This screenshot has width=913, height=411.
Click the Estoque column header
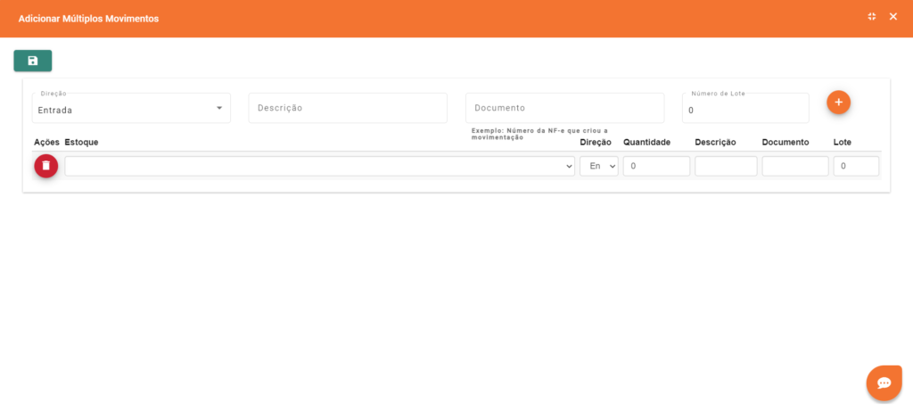(82, 143)
